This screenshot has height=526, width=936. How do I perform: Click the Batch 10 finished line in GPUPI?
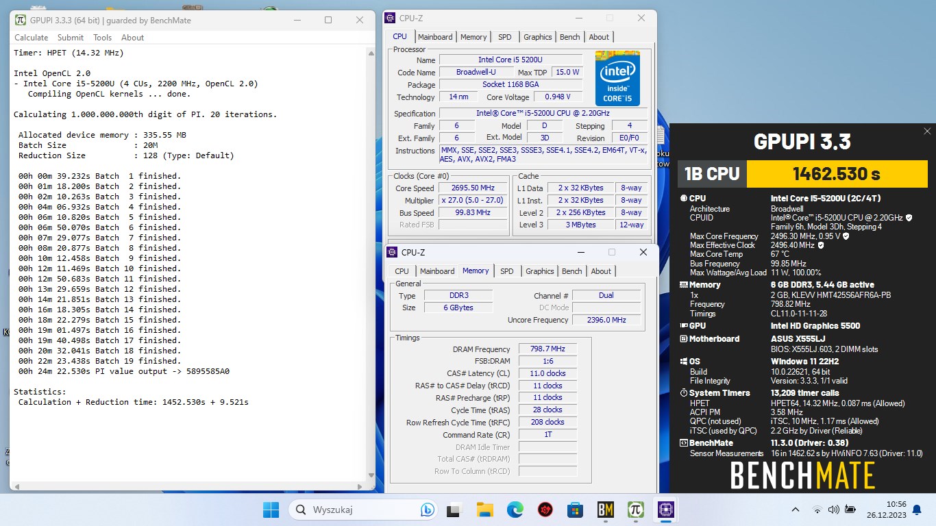99,268
